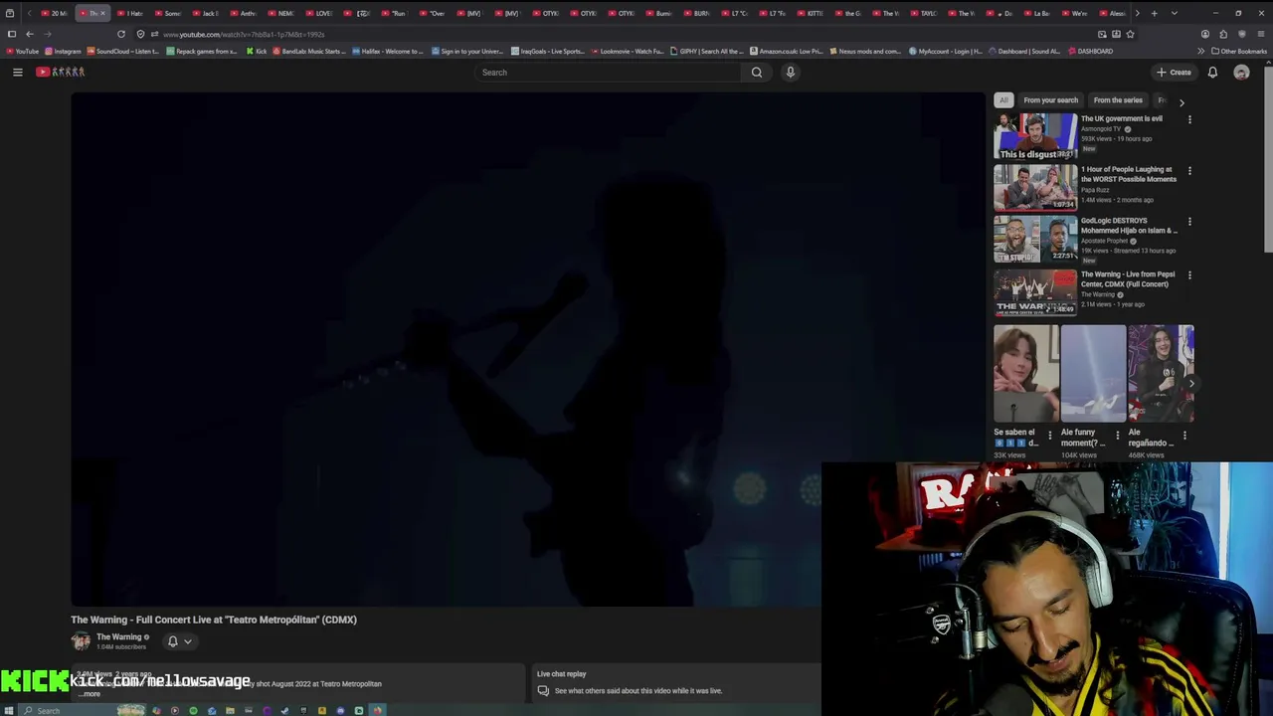
Task: Open options for Se saben el short
Action: click(1049, 435)
